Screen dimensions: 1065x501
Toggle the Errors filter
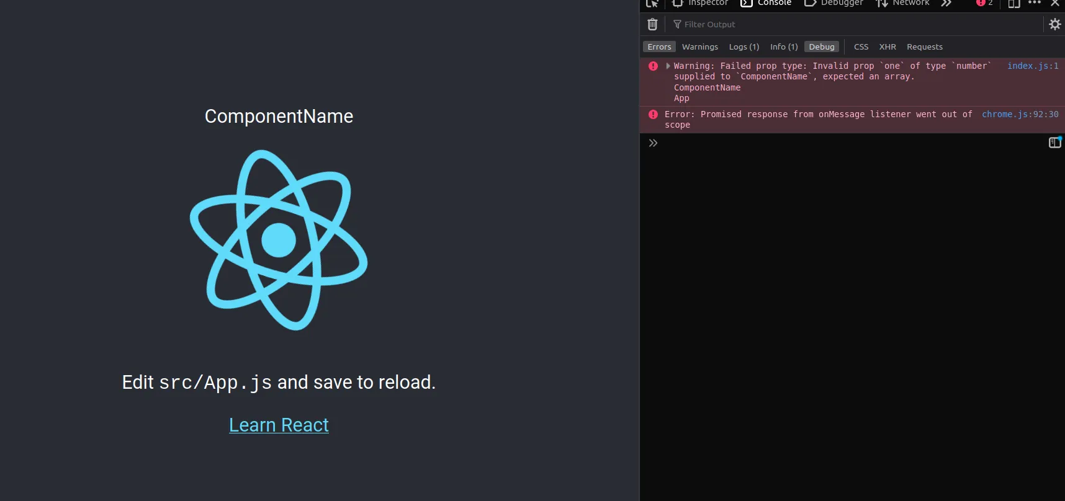(x=659, y=47)
